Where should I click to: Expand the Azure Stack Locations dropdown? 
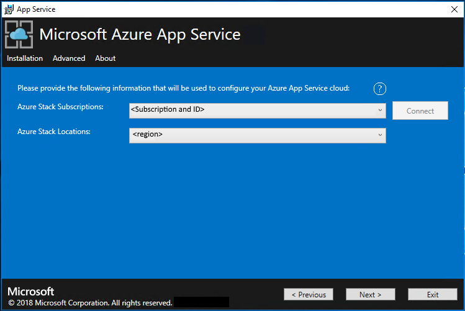(x=258, y=135)
